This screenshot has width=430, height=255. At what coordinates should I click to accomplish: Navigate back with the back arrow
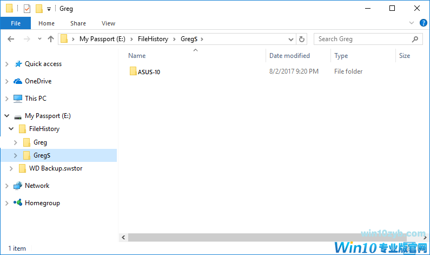click(11, 39)
